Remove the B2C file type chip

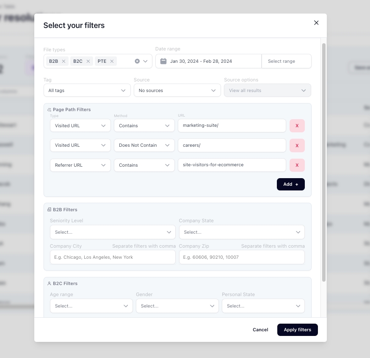[x=88, y=61]
